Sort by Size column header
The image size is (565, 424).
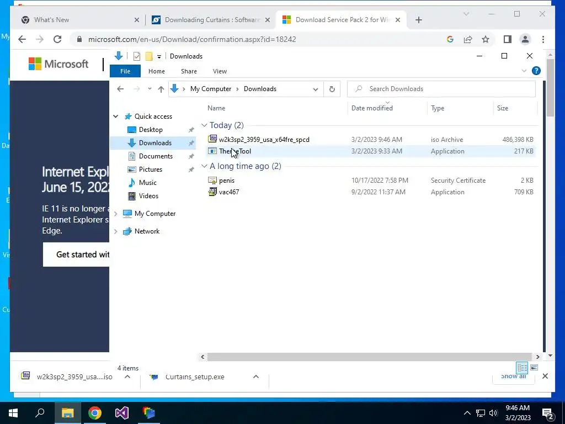[503, 108]
